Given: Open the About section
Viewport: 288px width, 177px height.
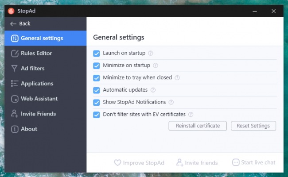Looking at the screenshot, I should (x=46, y=129).
